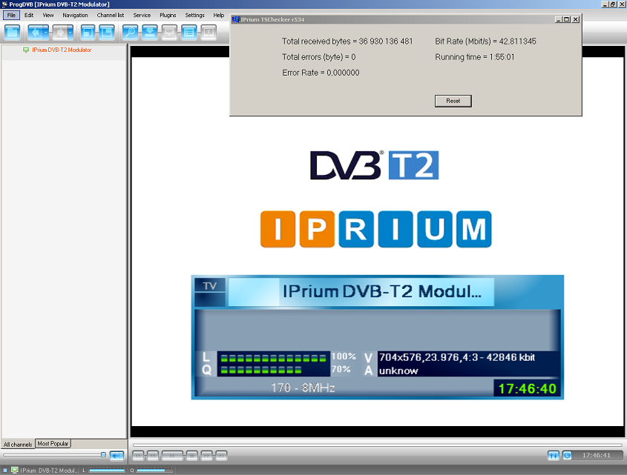Open the File menu

click(x=11, y=15)
